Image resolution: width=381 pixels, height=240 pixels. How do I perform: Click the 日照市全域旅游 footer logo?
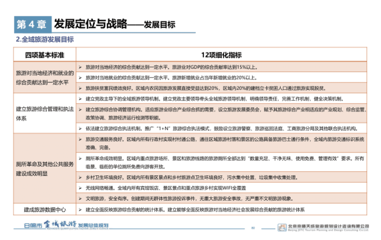[66, 225]
